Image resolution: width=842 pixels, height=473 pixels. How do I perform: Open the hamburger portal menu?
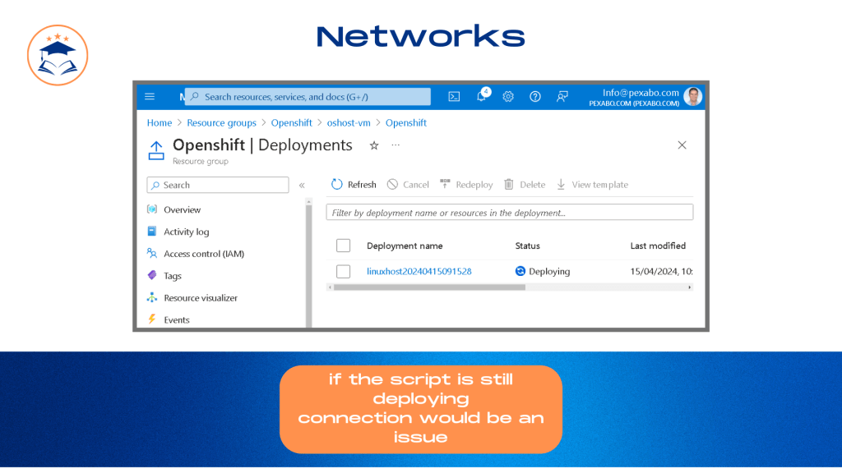150,97
